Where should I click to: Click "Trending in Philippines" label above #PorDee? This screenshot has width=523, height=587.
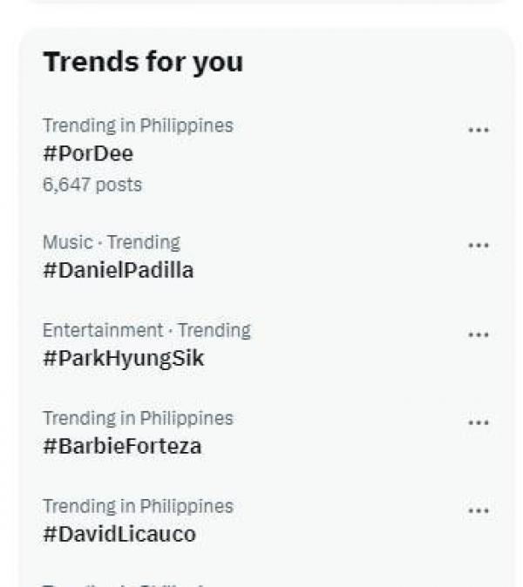point(138,125)
